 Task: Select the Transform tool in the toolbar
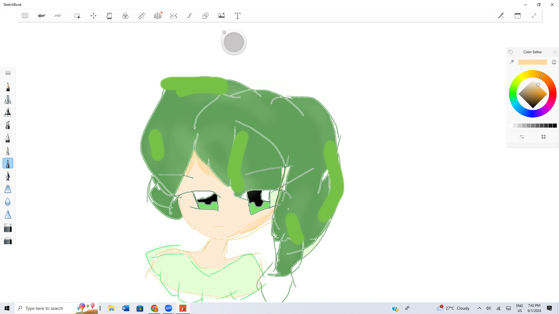point(93,16)
